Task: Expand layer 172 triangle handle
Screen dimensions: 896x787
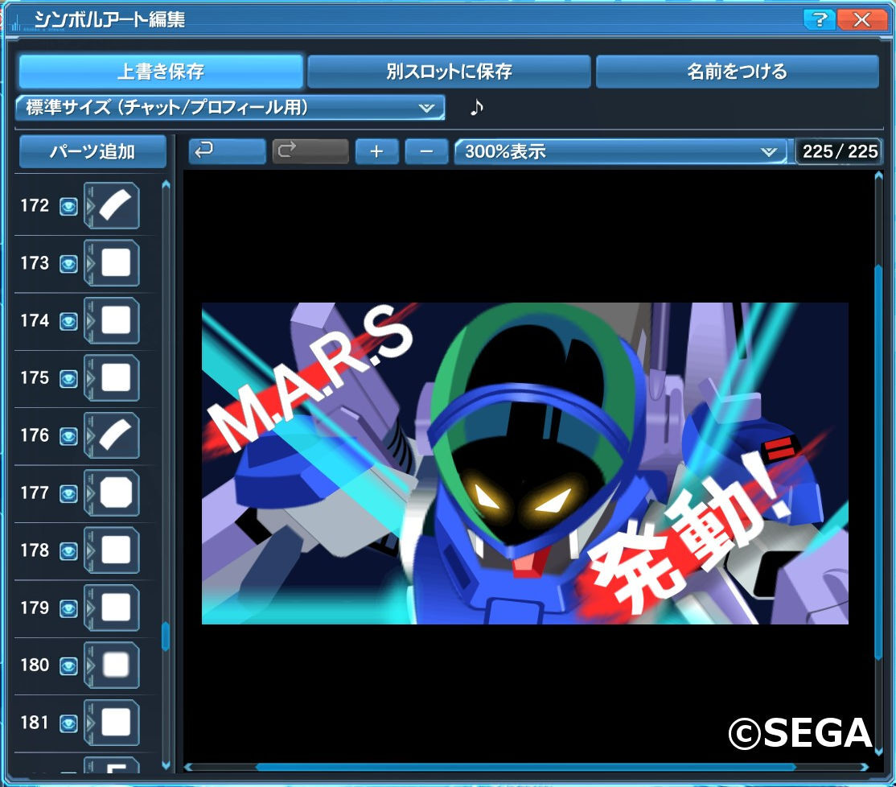Action: pos(89,205)
